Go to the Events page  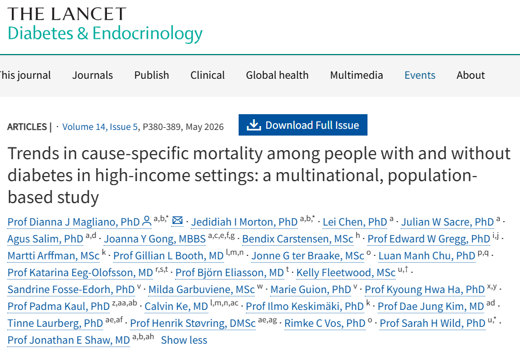tap(420, 75)
